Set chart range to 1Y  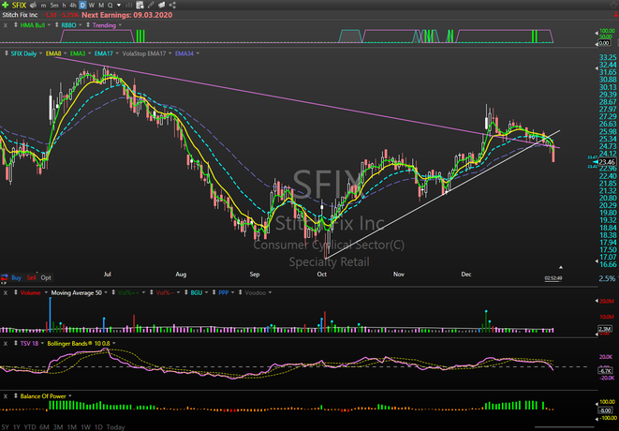[x=17, y=427]
